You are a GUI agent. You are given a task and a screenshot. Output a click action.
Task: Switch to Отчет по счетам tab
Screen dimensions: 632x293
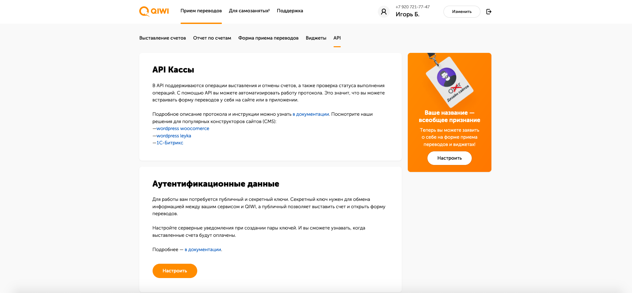pyautogui.click(x=212, y=38)
